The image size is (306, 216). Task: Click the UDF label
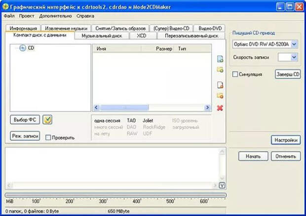pyautogui.click(x=148, y=134)
